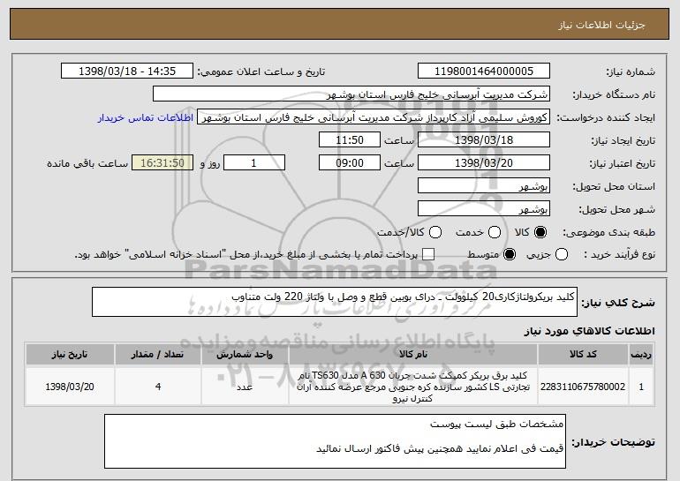This screenshot has width=680, height=481.
Task: Choose the جزیی purchase process option
Action: [562, 255]
